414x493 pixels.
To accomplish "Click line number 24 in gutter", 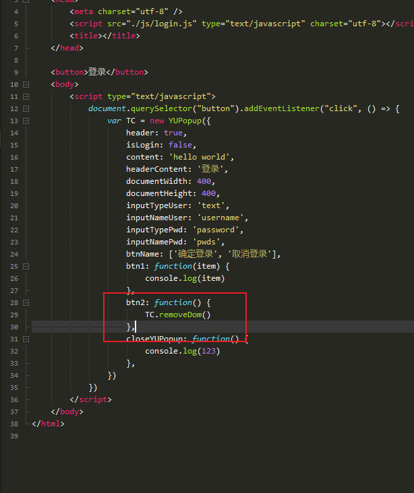I will tap(14, 255).
